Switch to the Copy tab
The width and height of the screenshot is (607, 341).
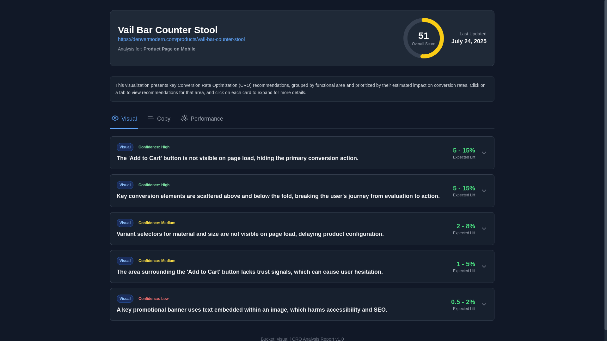(x=159, y=119)
